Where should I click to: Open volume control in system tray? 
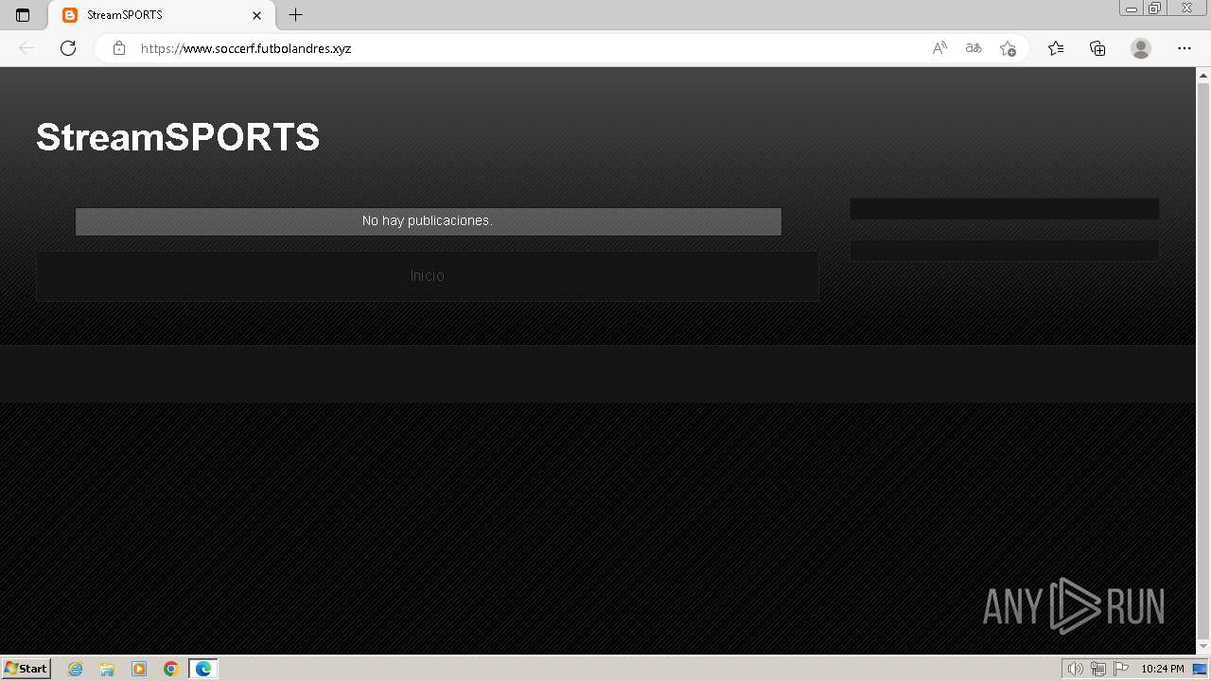click(x=1075, y=669)
